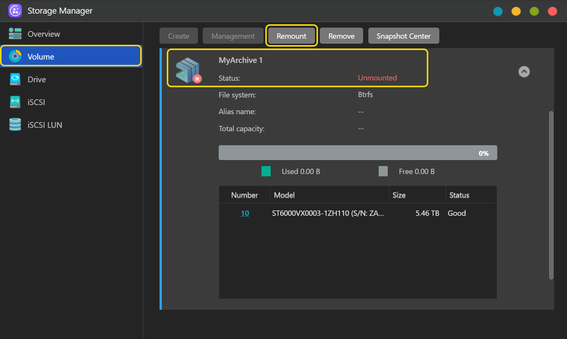Image resolution: width=567 pixels, height=339 pixels.
Task: Click the Storage Manager app icon
Action: coord(15,11)
